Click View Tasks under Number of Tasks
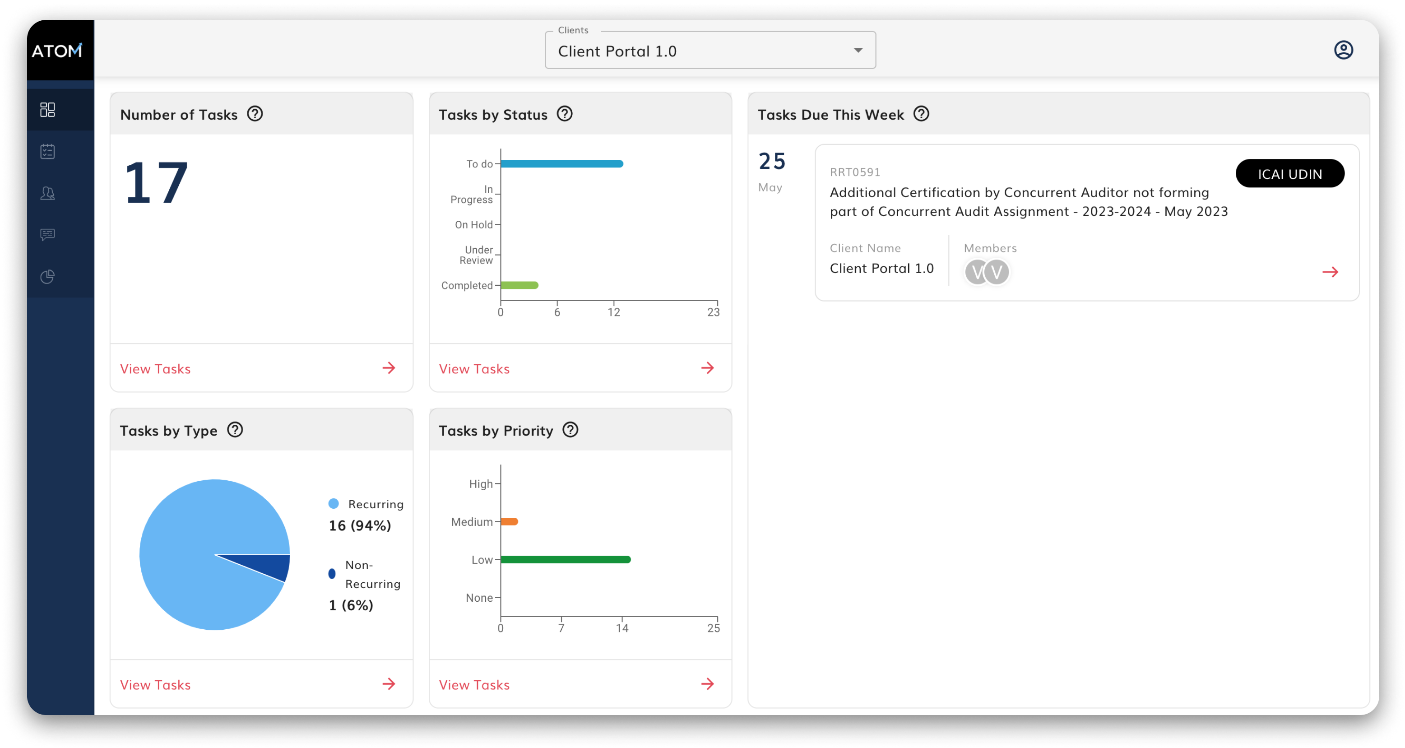 [x=155, y=369]
